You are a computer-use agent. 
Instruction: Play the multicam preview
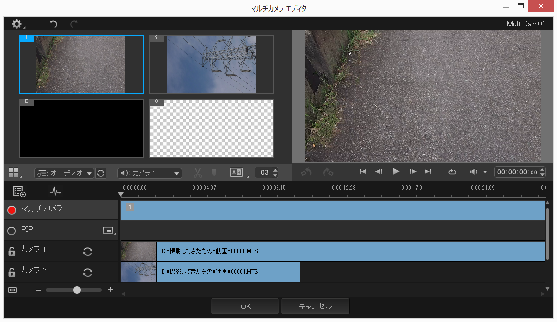point(396,172)
